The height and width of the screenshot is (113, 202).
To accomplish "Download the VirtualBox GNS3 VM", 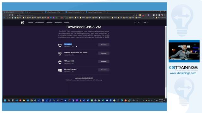I will point(104,45).
